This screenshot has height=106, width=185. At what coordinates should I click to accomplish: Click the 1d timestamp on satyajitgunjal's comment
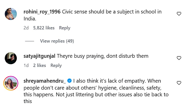(x=26, y=65)
